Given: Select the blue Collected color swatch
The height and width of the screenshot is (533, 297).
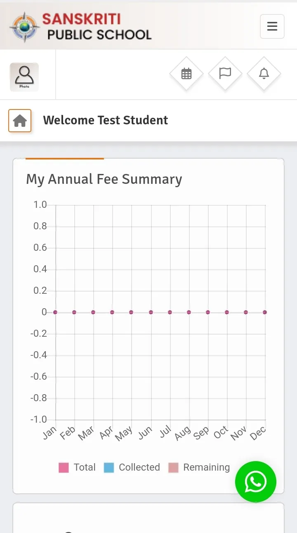Looking at the screenshot, I should coord(109,468).
